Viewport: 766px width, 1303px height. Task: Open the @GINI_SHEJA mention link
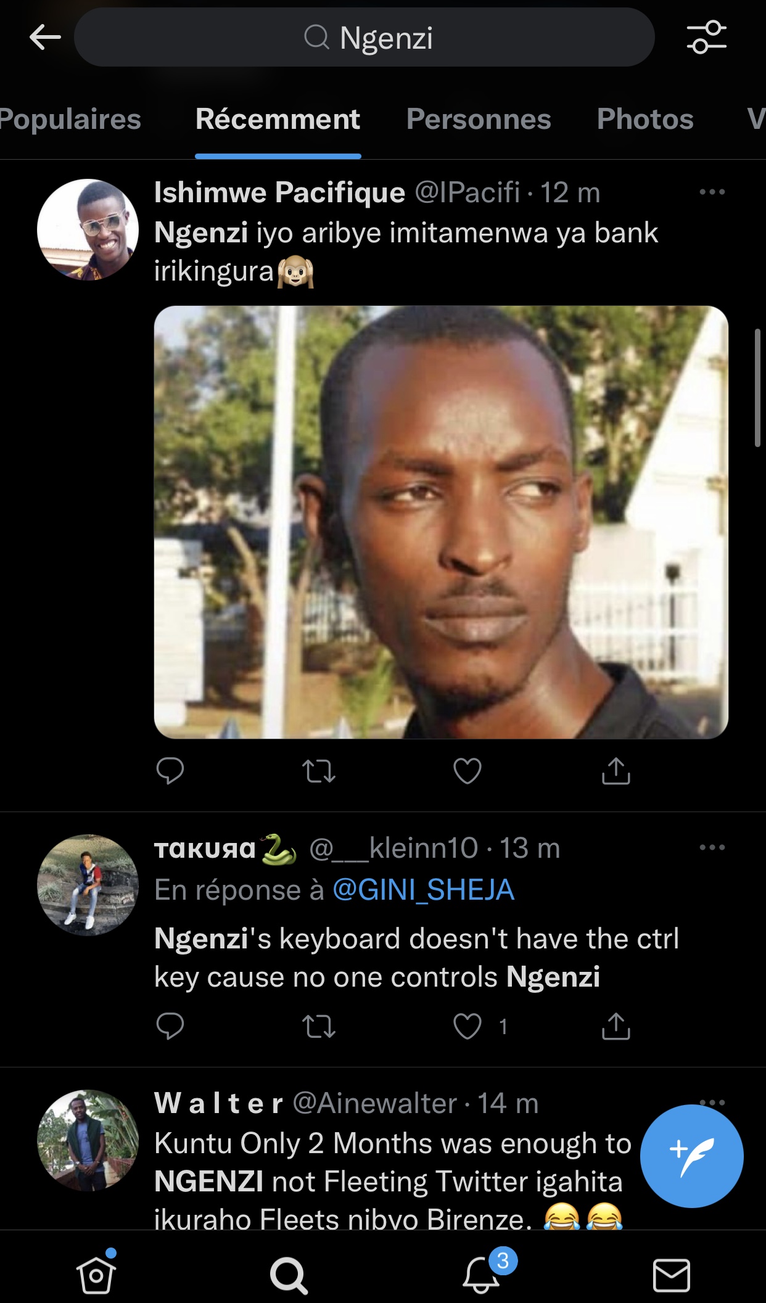point(423,890)
